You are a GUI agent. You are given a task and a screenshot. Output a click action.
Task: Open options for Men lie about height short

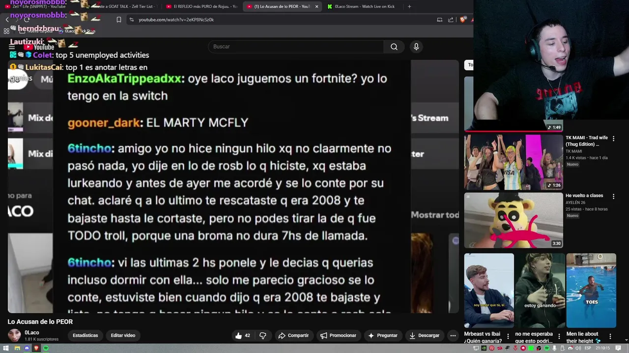click(x=610, y=337)
